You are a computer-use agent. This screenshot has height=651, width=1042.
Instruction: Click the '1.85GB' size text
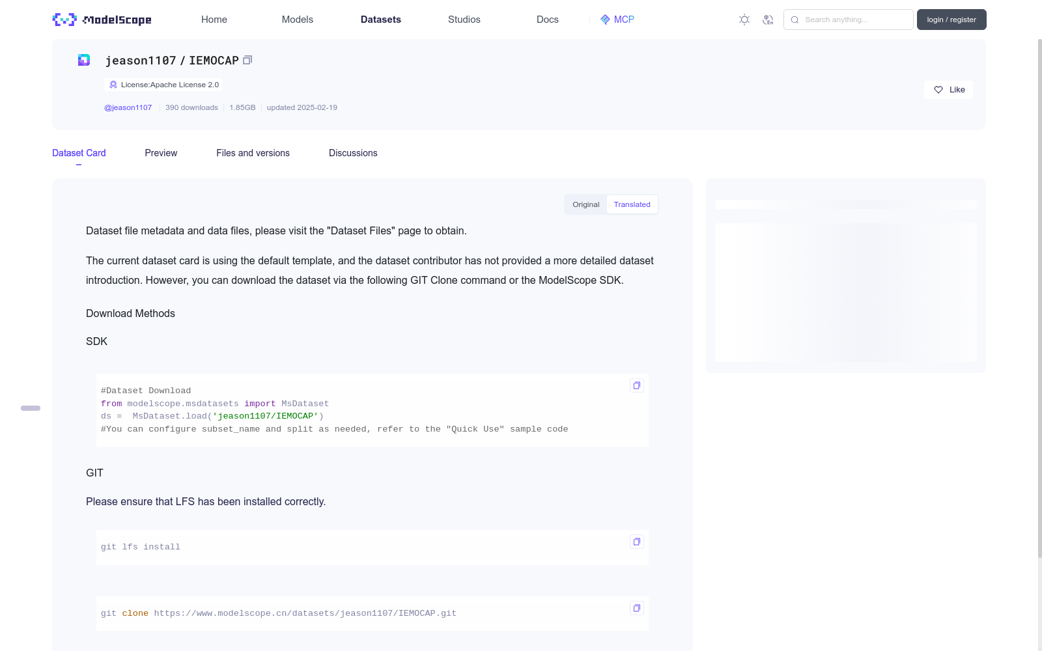tap(242, 107)
